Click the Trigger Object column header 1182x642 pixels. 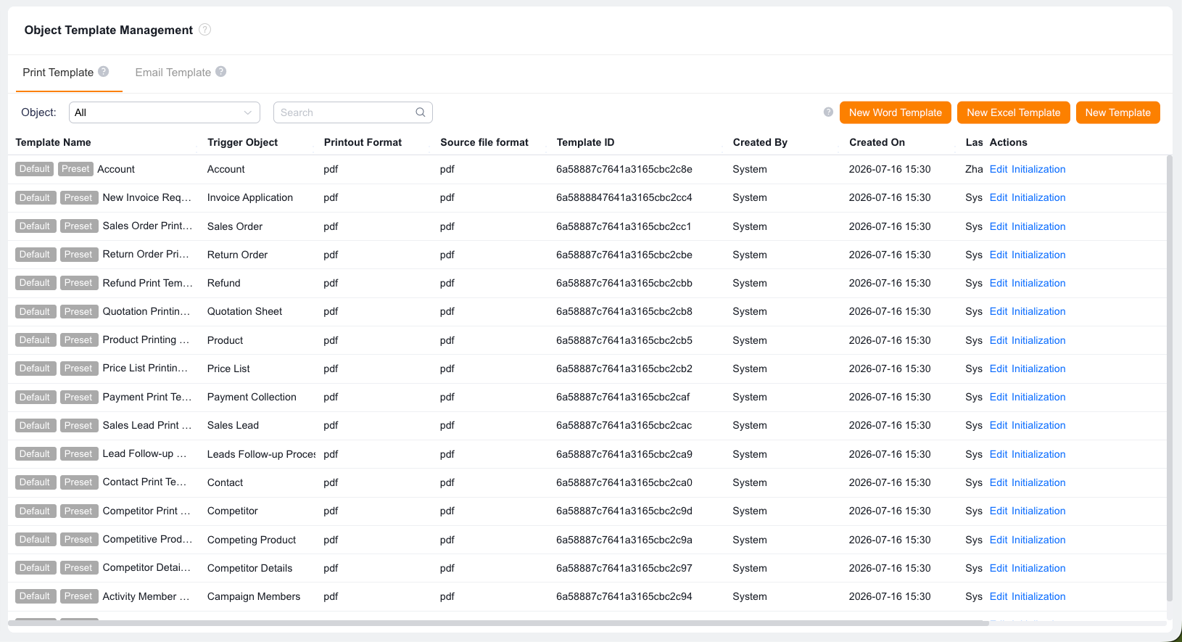pos(242,142)
